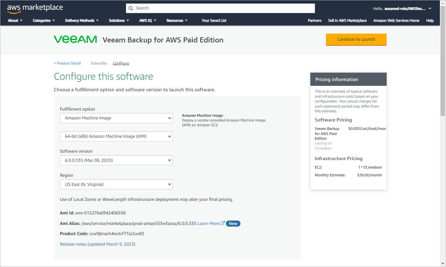Click the New badge next to Ami Alias
Screen dimensions: 446x267
[x=233, y=224]
